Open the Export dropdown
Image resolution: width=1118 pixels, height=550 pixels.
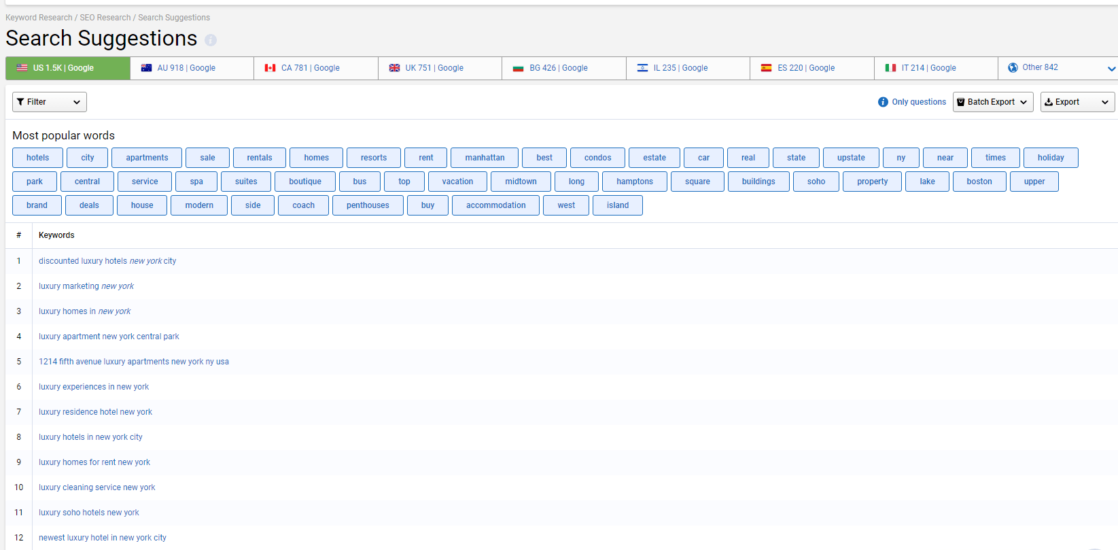(1077, 102)
